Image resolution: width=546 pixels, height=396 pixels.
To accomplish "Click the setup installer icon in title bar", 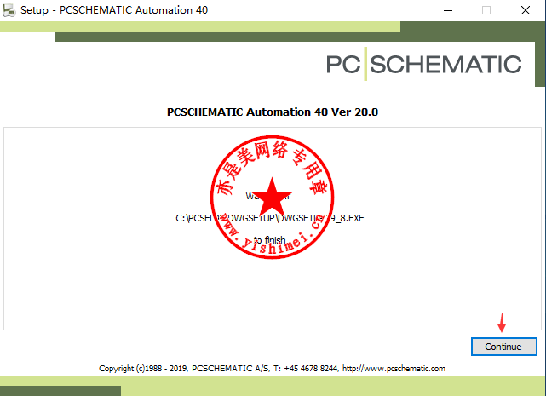I will click(9, 10).
